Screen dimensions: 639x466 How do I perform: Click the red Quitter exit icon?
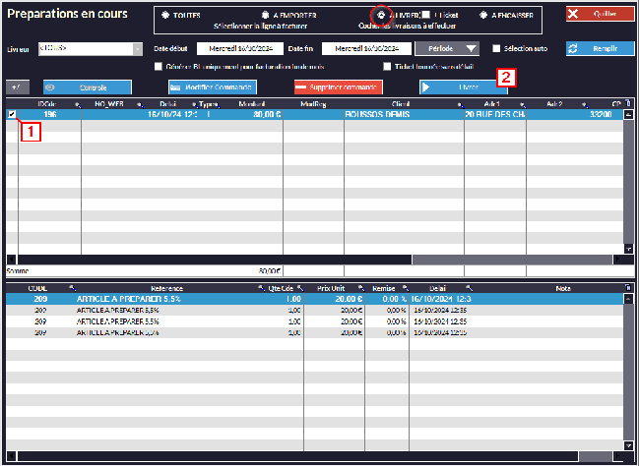pos(576,15)
